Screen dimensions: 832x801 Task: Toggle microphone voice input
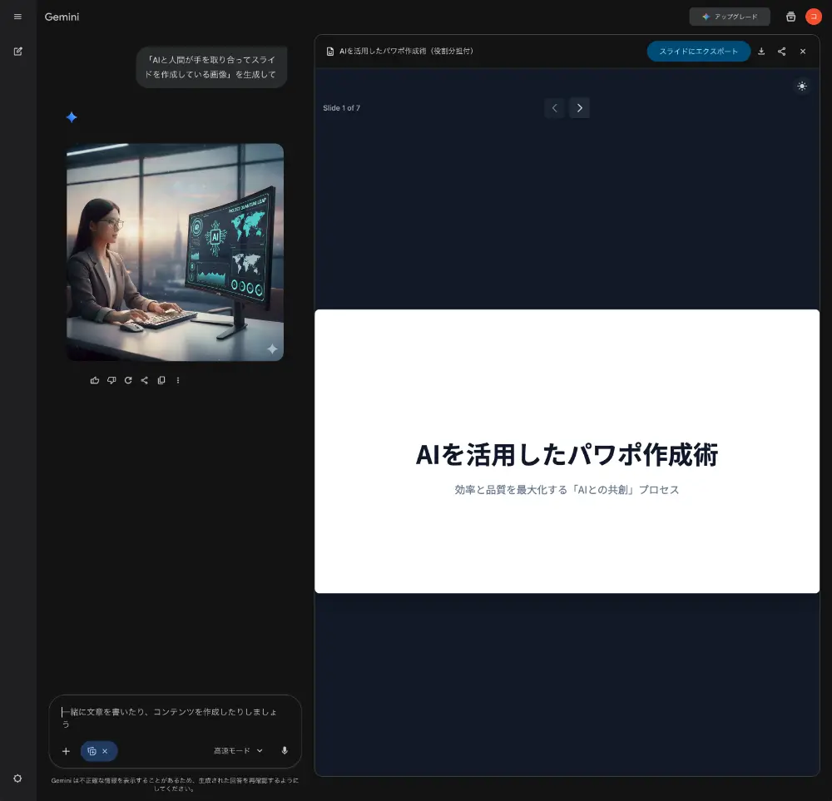pyautogui.click(x=285, y=750)
